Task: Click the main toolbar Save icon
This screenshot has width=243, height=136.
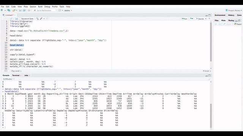Action: (x=20, y=10)
